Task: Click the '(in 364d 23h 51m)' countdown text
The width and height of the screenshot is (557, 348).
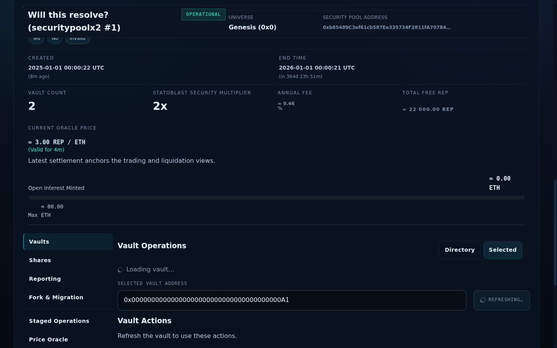Action: 301,77
